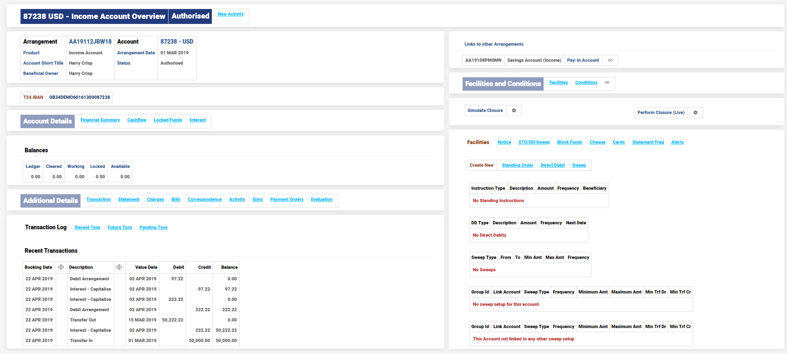
Task: Open the Financial Summary tab
Action: click(x=100, y=120)
